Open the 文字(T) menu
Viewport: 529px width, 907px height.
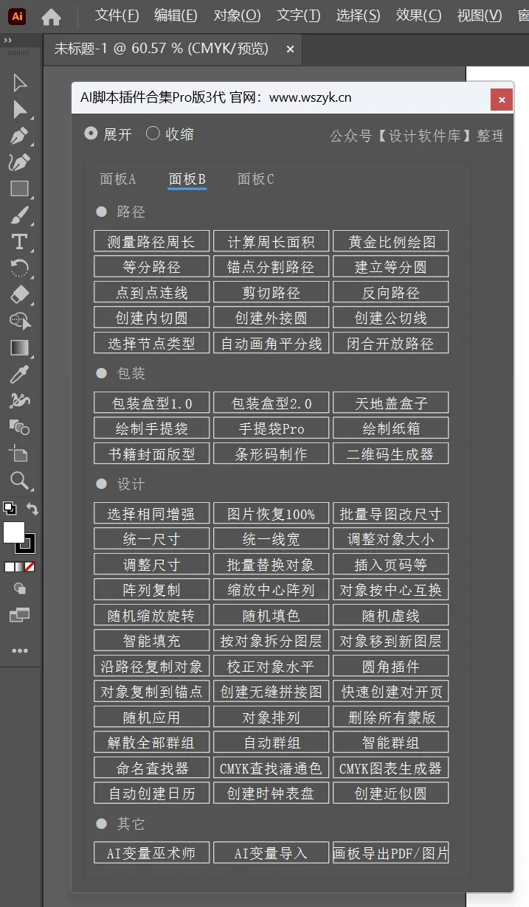[x=299, y=15]
